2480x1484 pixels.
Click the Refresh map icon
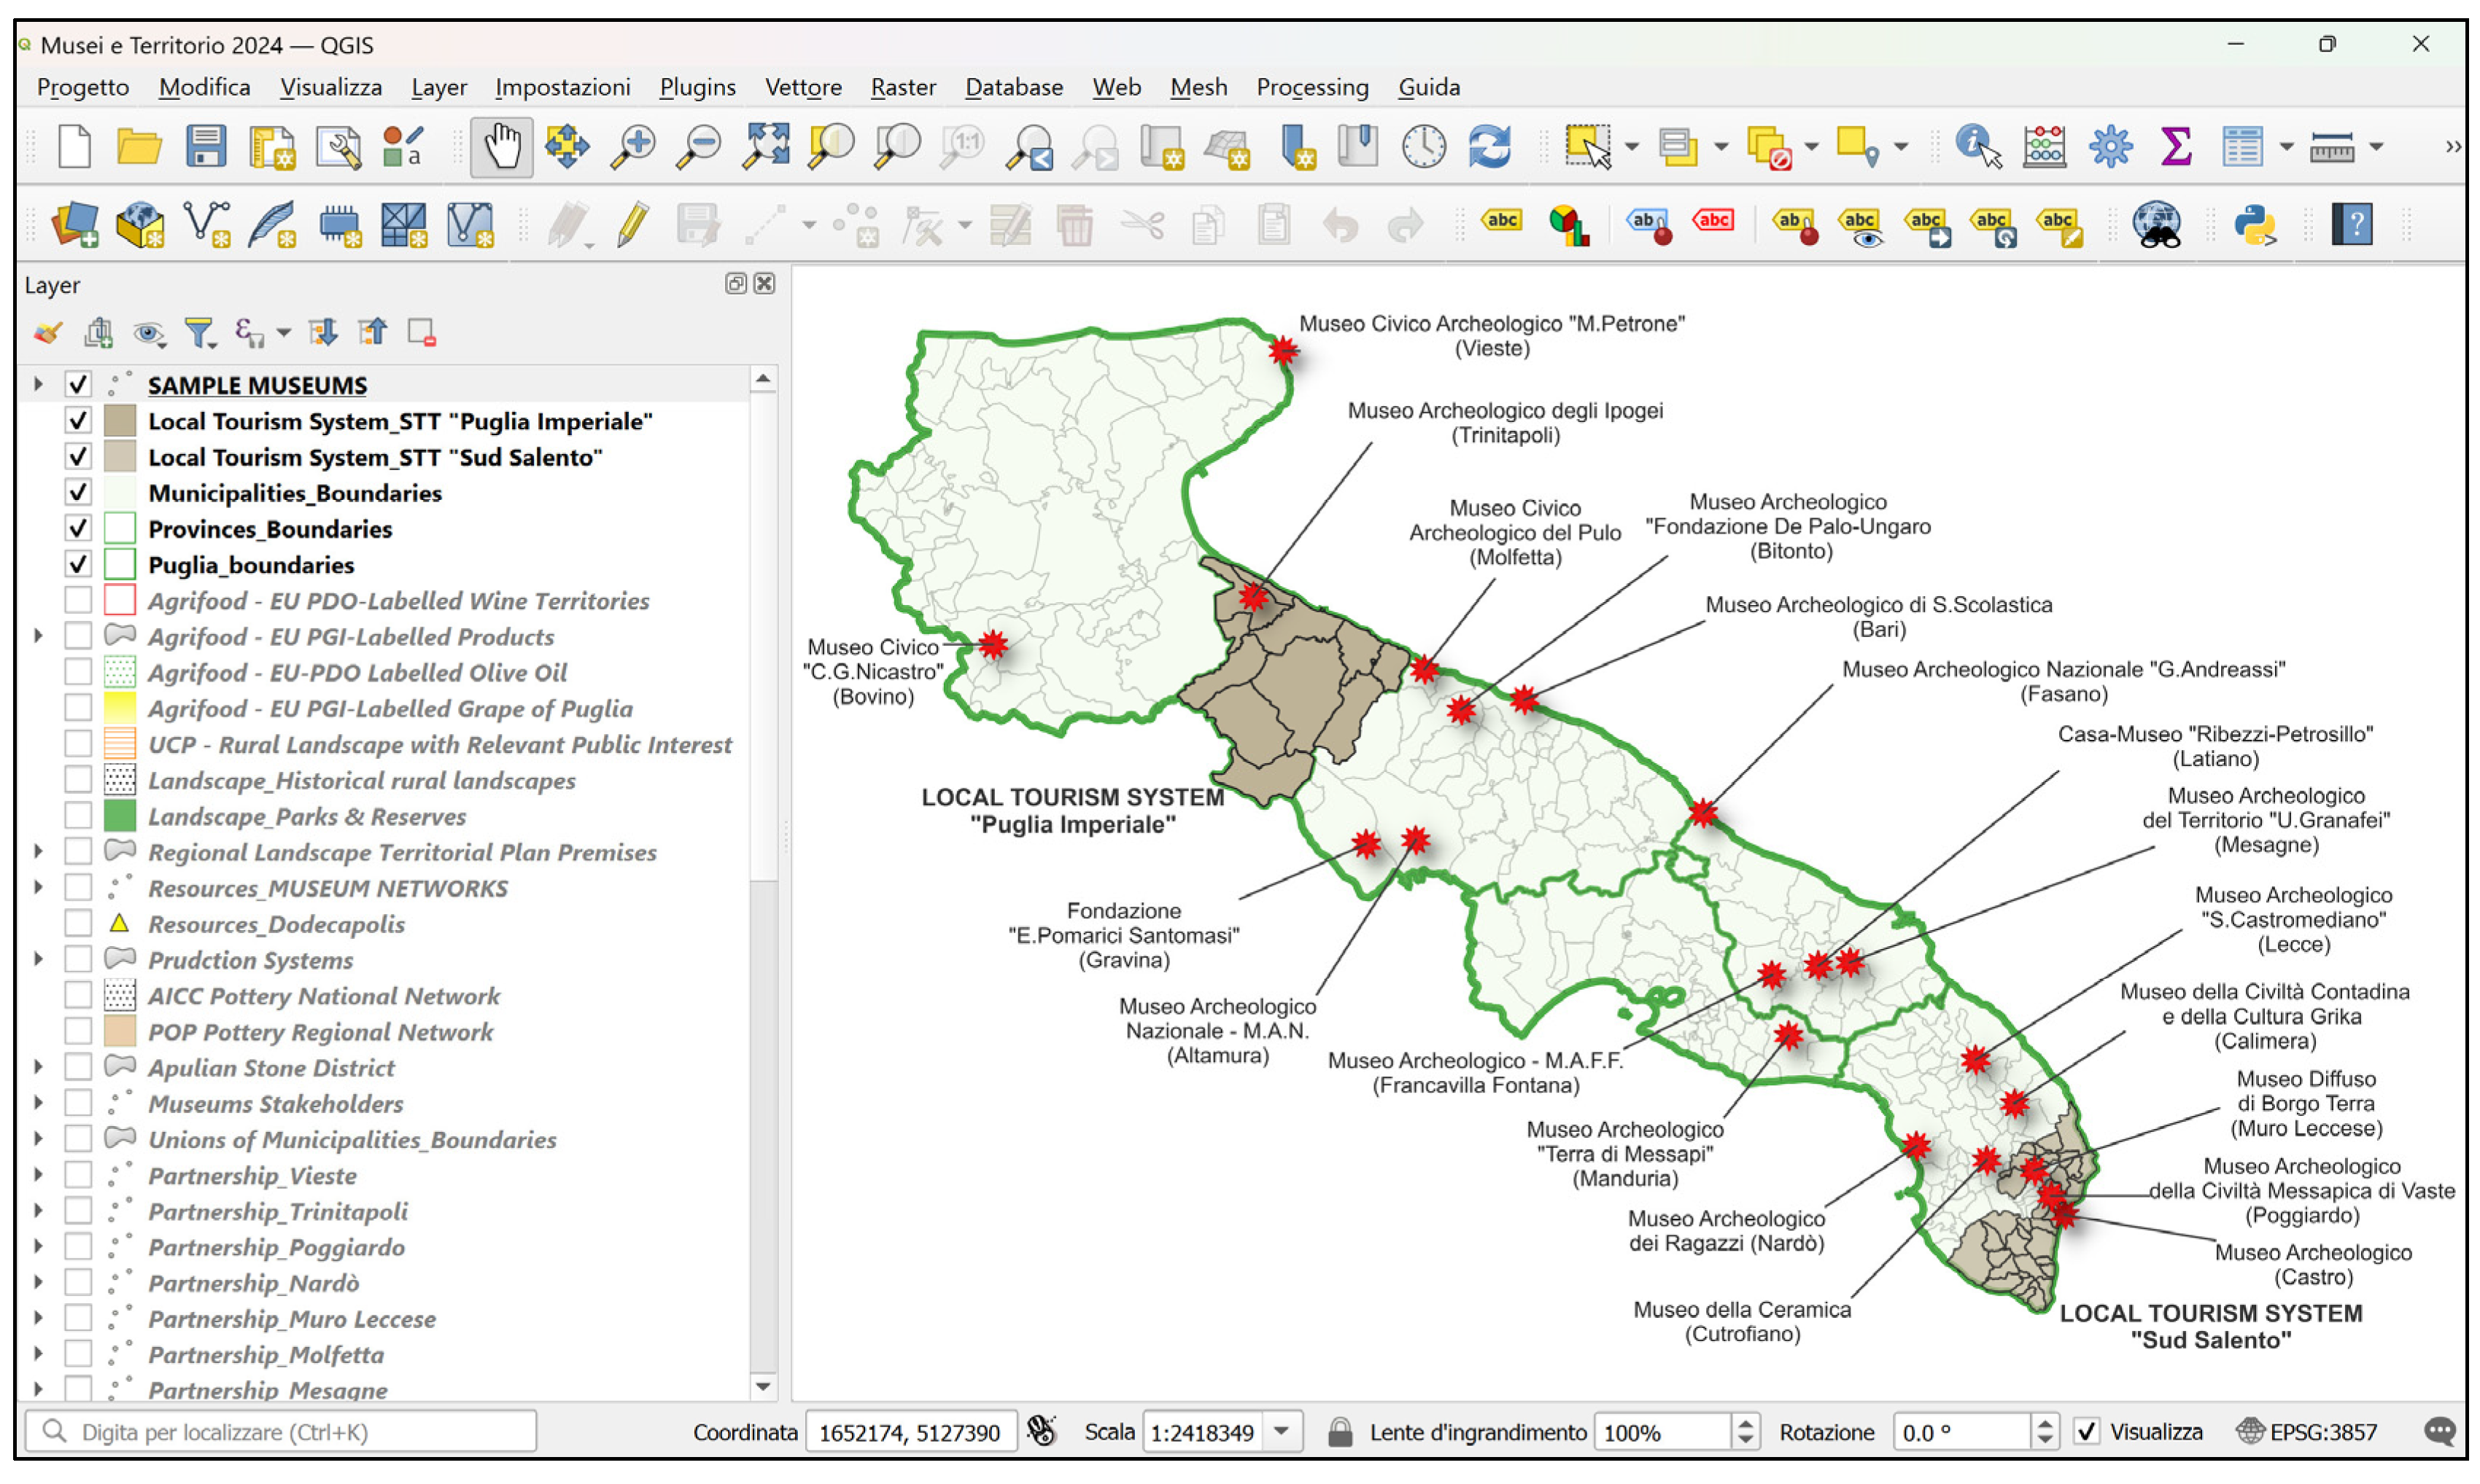point(1489,148)
